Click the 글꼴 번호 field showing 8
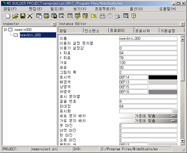Image resolution: width=187 pixels, height=153 pixels. (148, 102)
